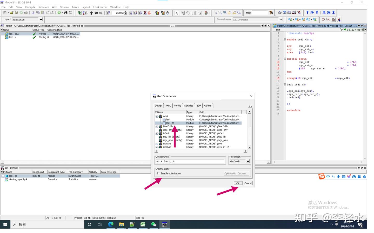The height and width of the screenshot is (233, 374).
Task: Close the Start Simulation dialog
Action: click(x=251, y=96)
